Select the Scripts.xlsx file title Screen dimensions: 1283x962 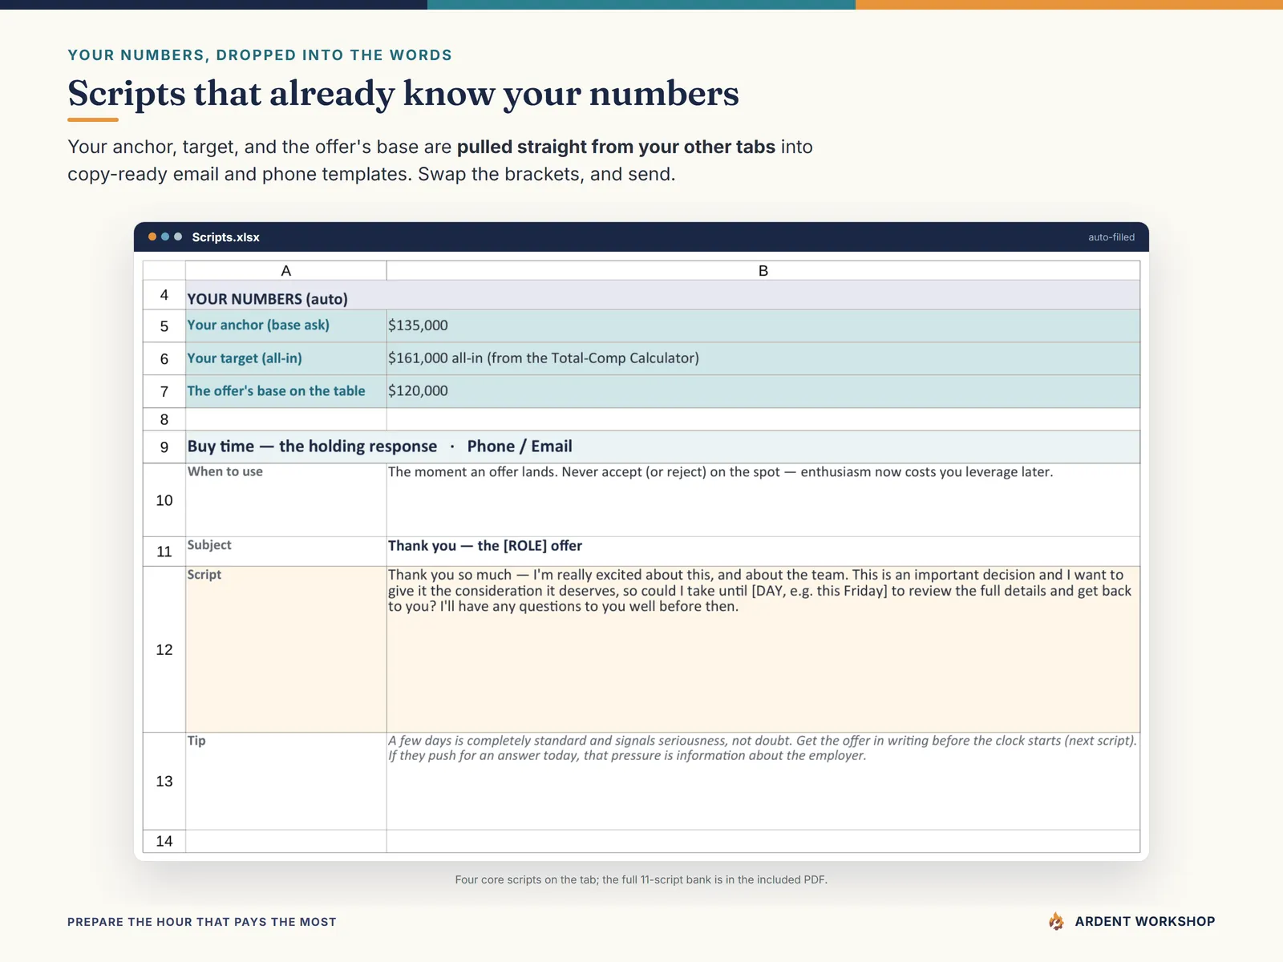coord(225,237)
